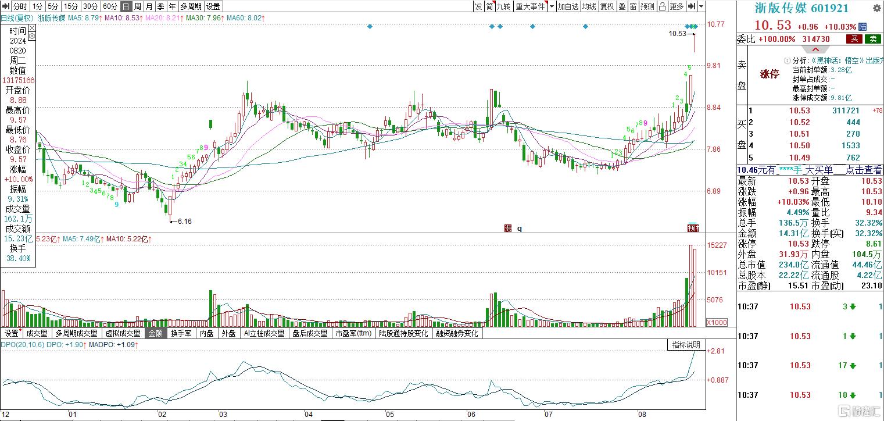Select the 1分 period
This screenshot has width=884, height=421.
pyautogui.click(x=37, y=6)
